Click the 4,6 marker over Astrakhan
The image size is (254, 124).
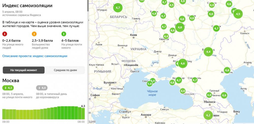tap(227, 70)
